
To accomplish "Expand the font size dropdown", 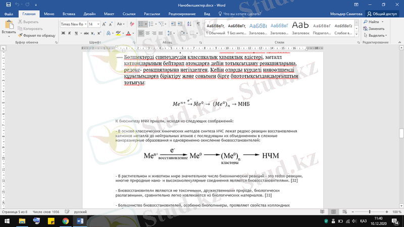I will tap(98, 24).
